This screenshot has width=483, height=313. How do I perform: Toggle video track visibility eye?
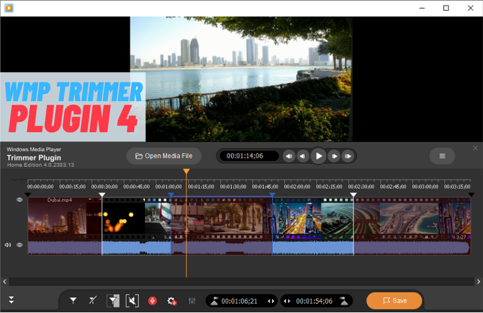(19, 200)
